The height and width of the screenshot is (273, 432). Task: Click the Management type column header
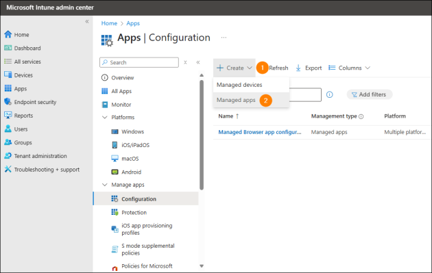pos(334,116)
